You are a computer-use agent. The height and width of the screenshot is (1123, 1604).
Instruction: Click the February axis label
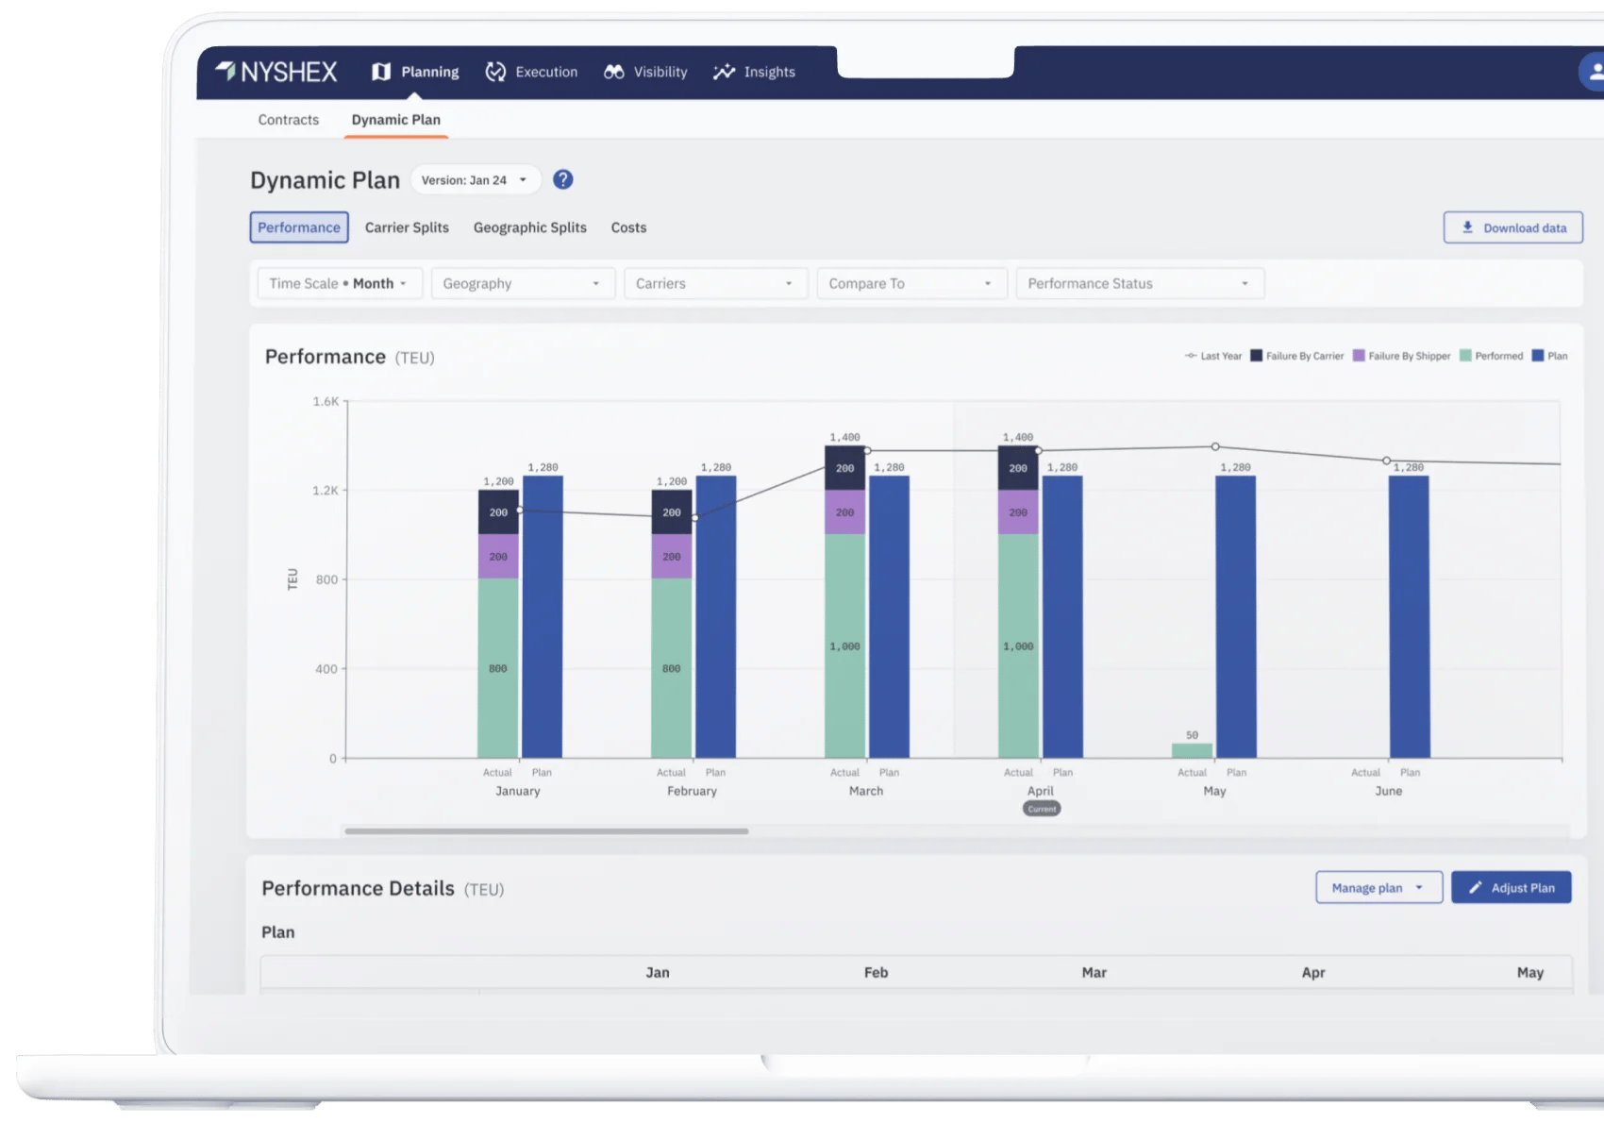click(692, 791)
